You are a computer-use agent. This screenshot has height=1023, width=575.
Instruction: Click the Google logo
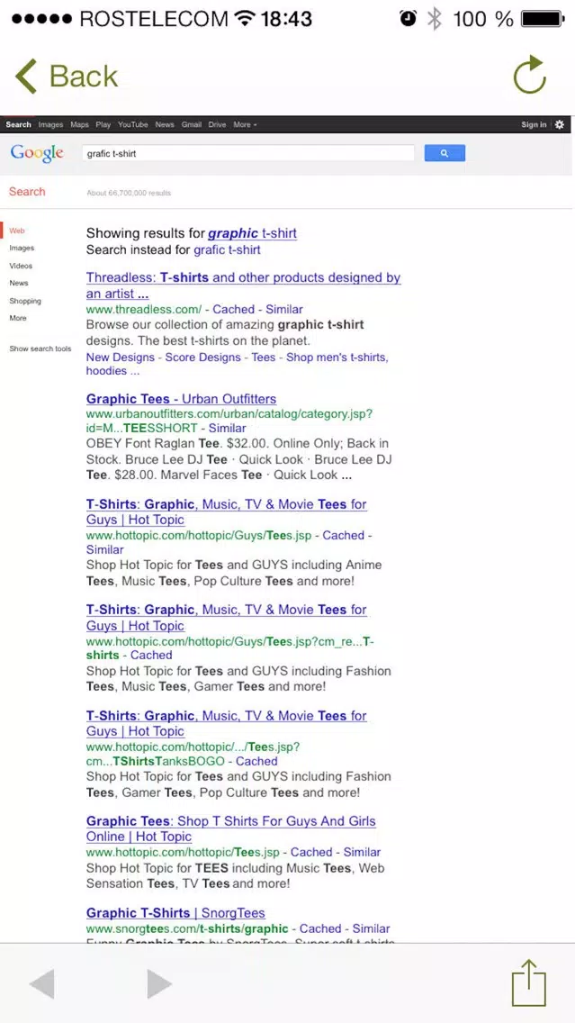pos(37,153)
